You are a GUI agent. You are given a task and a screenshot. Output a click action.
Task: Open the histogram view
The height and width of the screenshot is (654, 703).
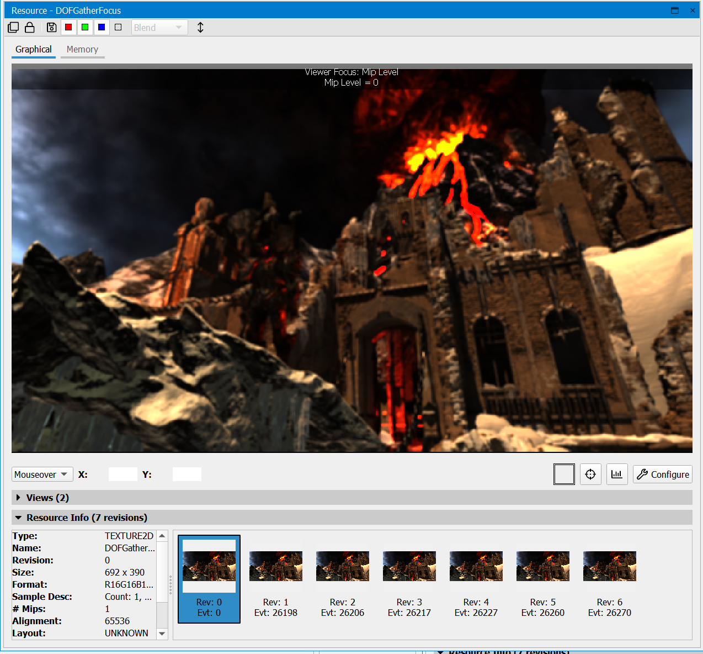[x=617, y=474]
